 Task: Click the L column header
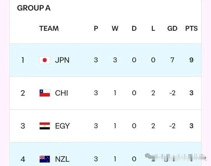[x=153, y=28]
